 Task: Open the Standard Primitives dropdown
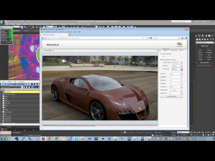(205, 42)
